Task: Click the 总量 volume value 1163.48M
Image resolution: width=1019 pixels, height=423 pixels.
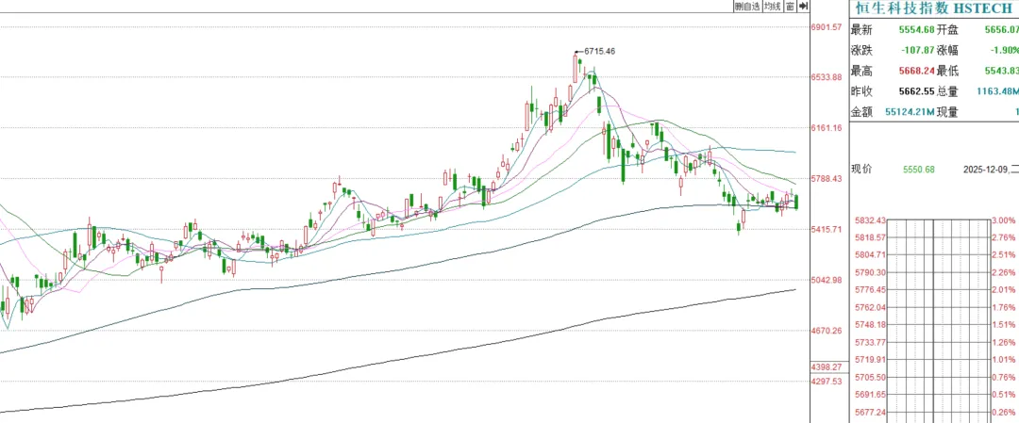Action: click(x=998, y=92)
